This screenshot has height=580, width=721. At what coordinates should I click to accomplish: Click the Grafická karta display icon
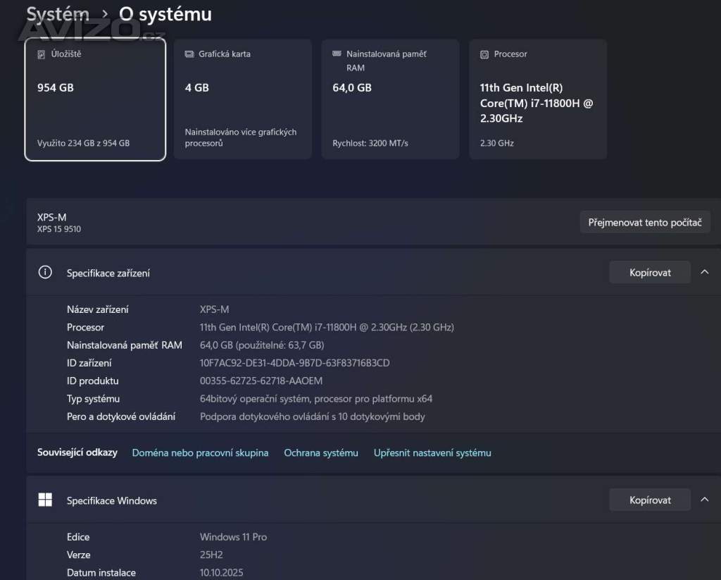coord(189,54)
